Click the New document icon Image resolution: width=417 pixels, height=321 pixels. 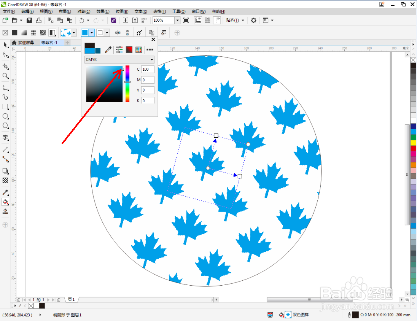[5, 20]
